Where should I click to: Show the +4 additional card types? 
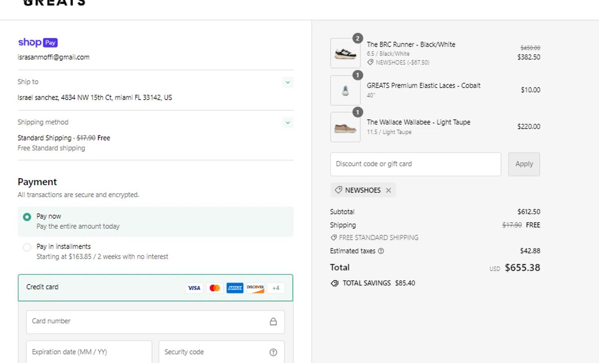(x=276, y=288)
